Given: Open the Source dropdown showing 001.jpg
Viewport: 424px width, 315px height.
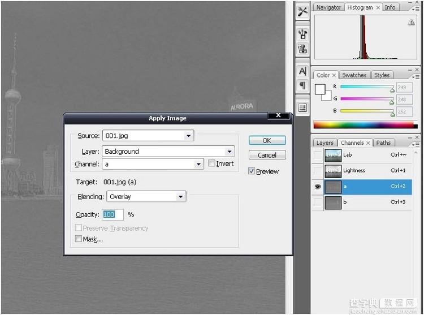Looking at the screenshot, I should (x=148, y=136).
